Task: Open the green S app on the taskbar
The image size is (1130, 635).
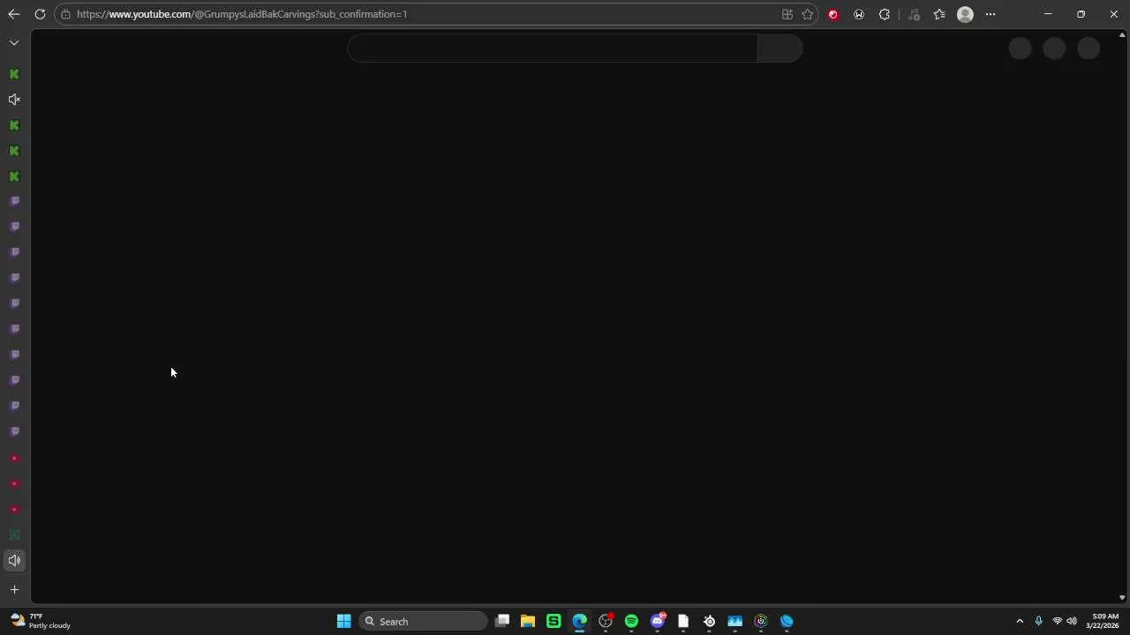Action: coord(554,622)
